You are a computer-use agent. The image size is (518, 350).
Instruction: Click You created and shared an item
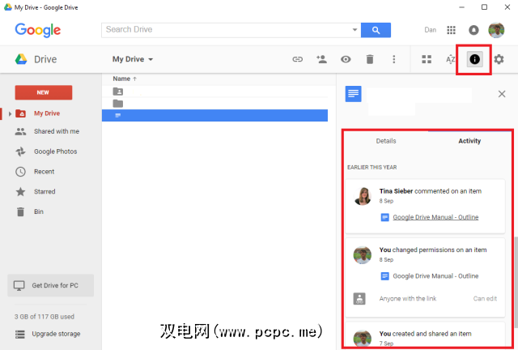[x=425, y=334]
